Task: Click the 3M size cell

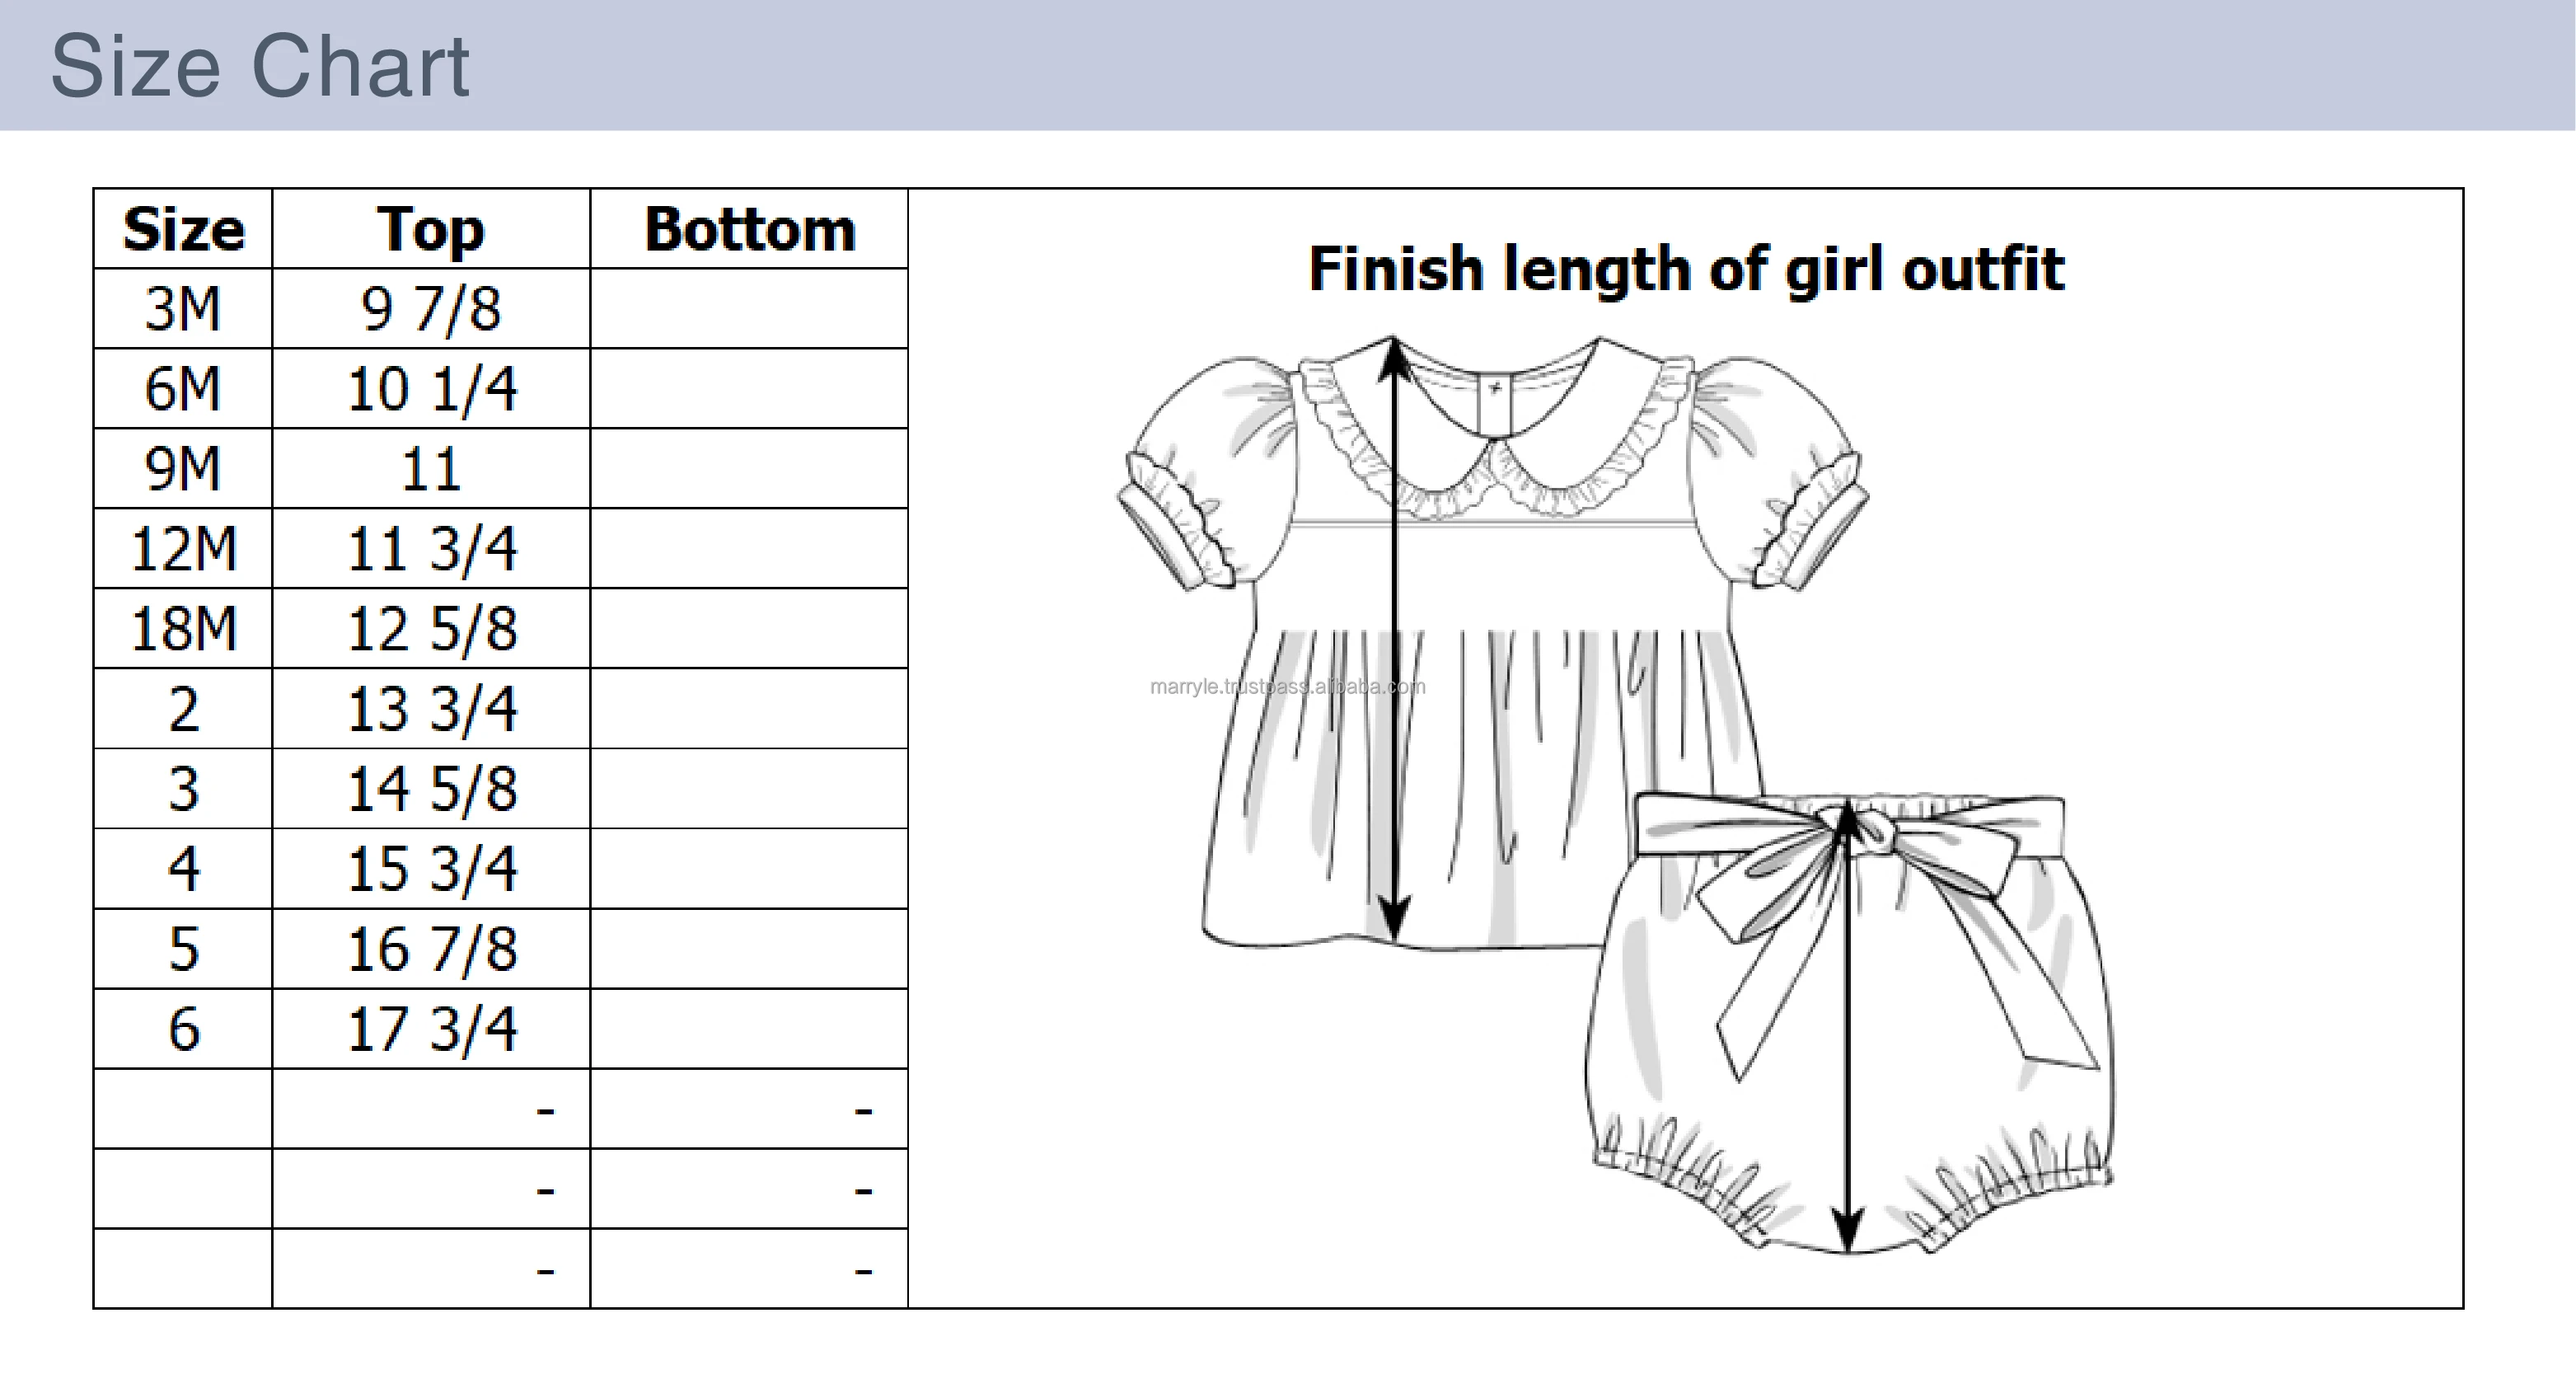Action: pyautogui.click(x=183, y=308)
